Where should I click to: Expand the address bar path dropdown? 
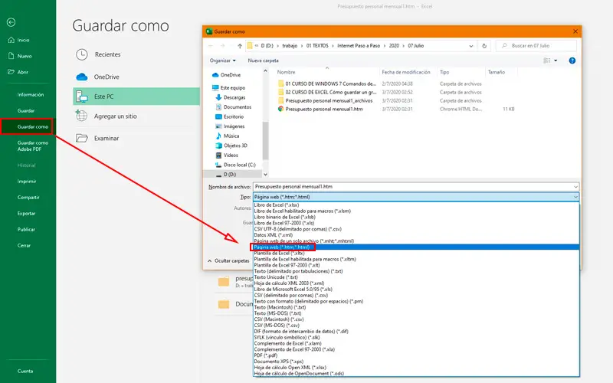[x=471, y=46]
